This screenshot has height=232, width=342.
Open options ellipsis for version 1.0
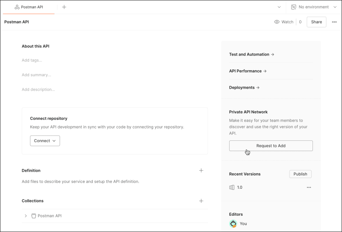(x=309, y=187)
